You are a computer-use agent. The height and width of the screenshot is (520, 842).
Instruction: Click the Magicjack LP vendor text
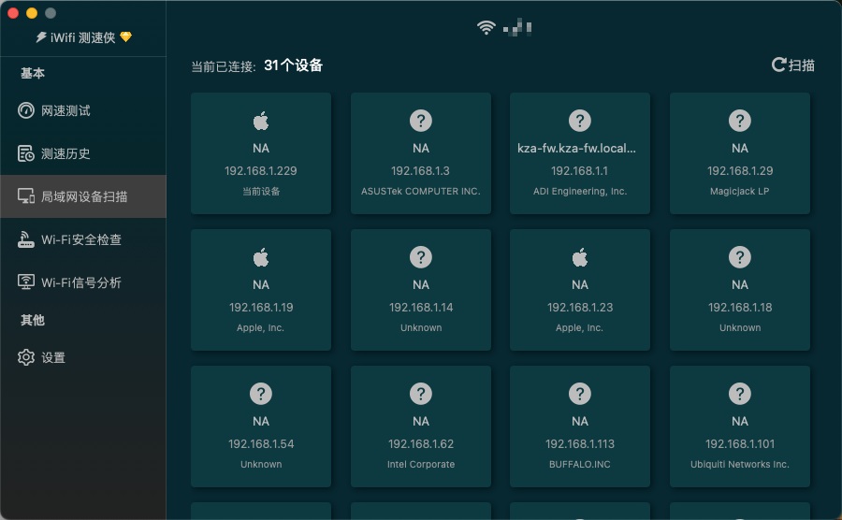click(x=740, y=192)
